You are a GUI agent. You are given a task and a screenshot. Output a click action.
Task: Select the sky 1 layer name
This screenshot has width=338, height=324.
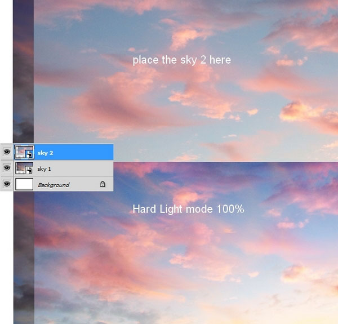pyautogui.click(x=44, y=169)
